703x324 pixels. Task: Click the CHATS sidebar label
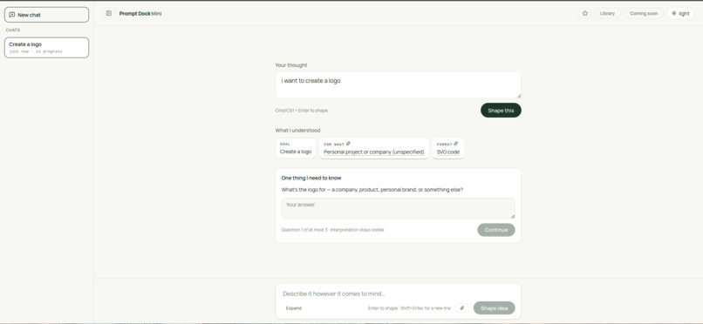tap(13, 30)
